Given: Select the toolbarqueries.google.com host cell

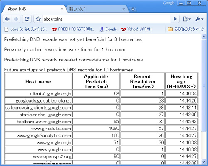Looking at the screenshot, I should (x=38, y=122).
